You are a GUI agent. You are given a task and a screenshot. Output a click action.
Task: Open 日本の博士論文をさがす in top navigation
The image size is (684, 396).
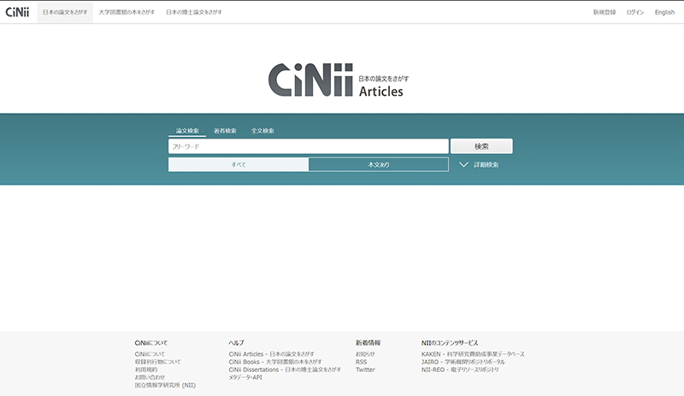pyautogui.click(x=194, y=12)
